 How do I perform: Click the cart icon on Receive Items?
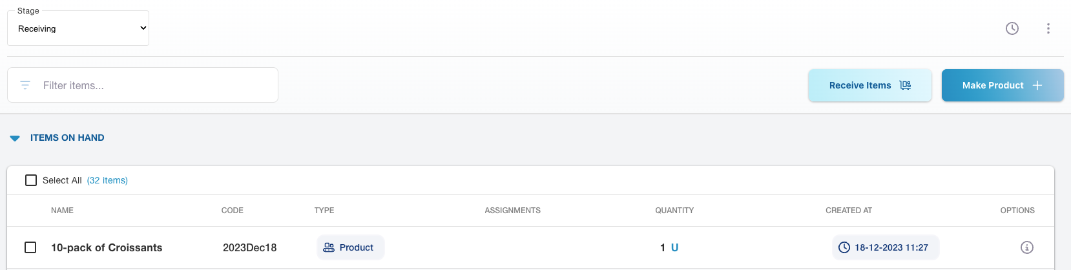905,85
